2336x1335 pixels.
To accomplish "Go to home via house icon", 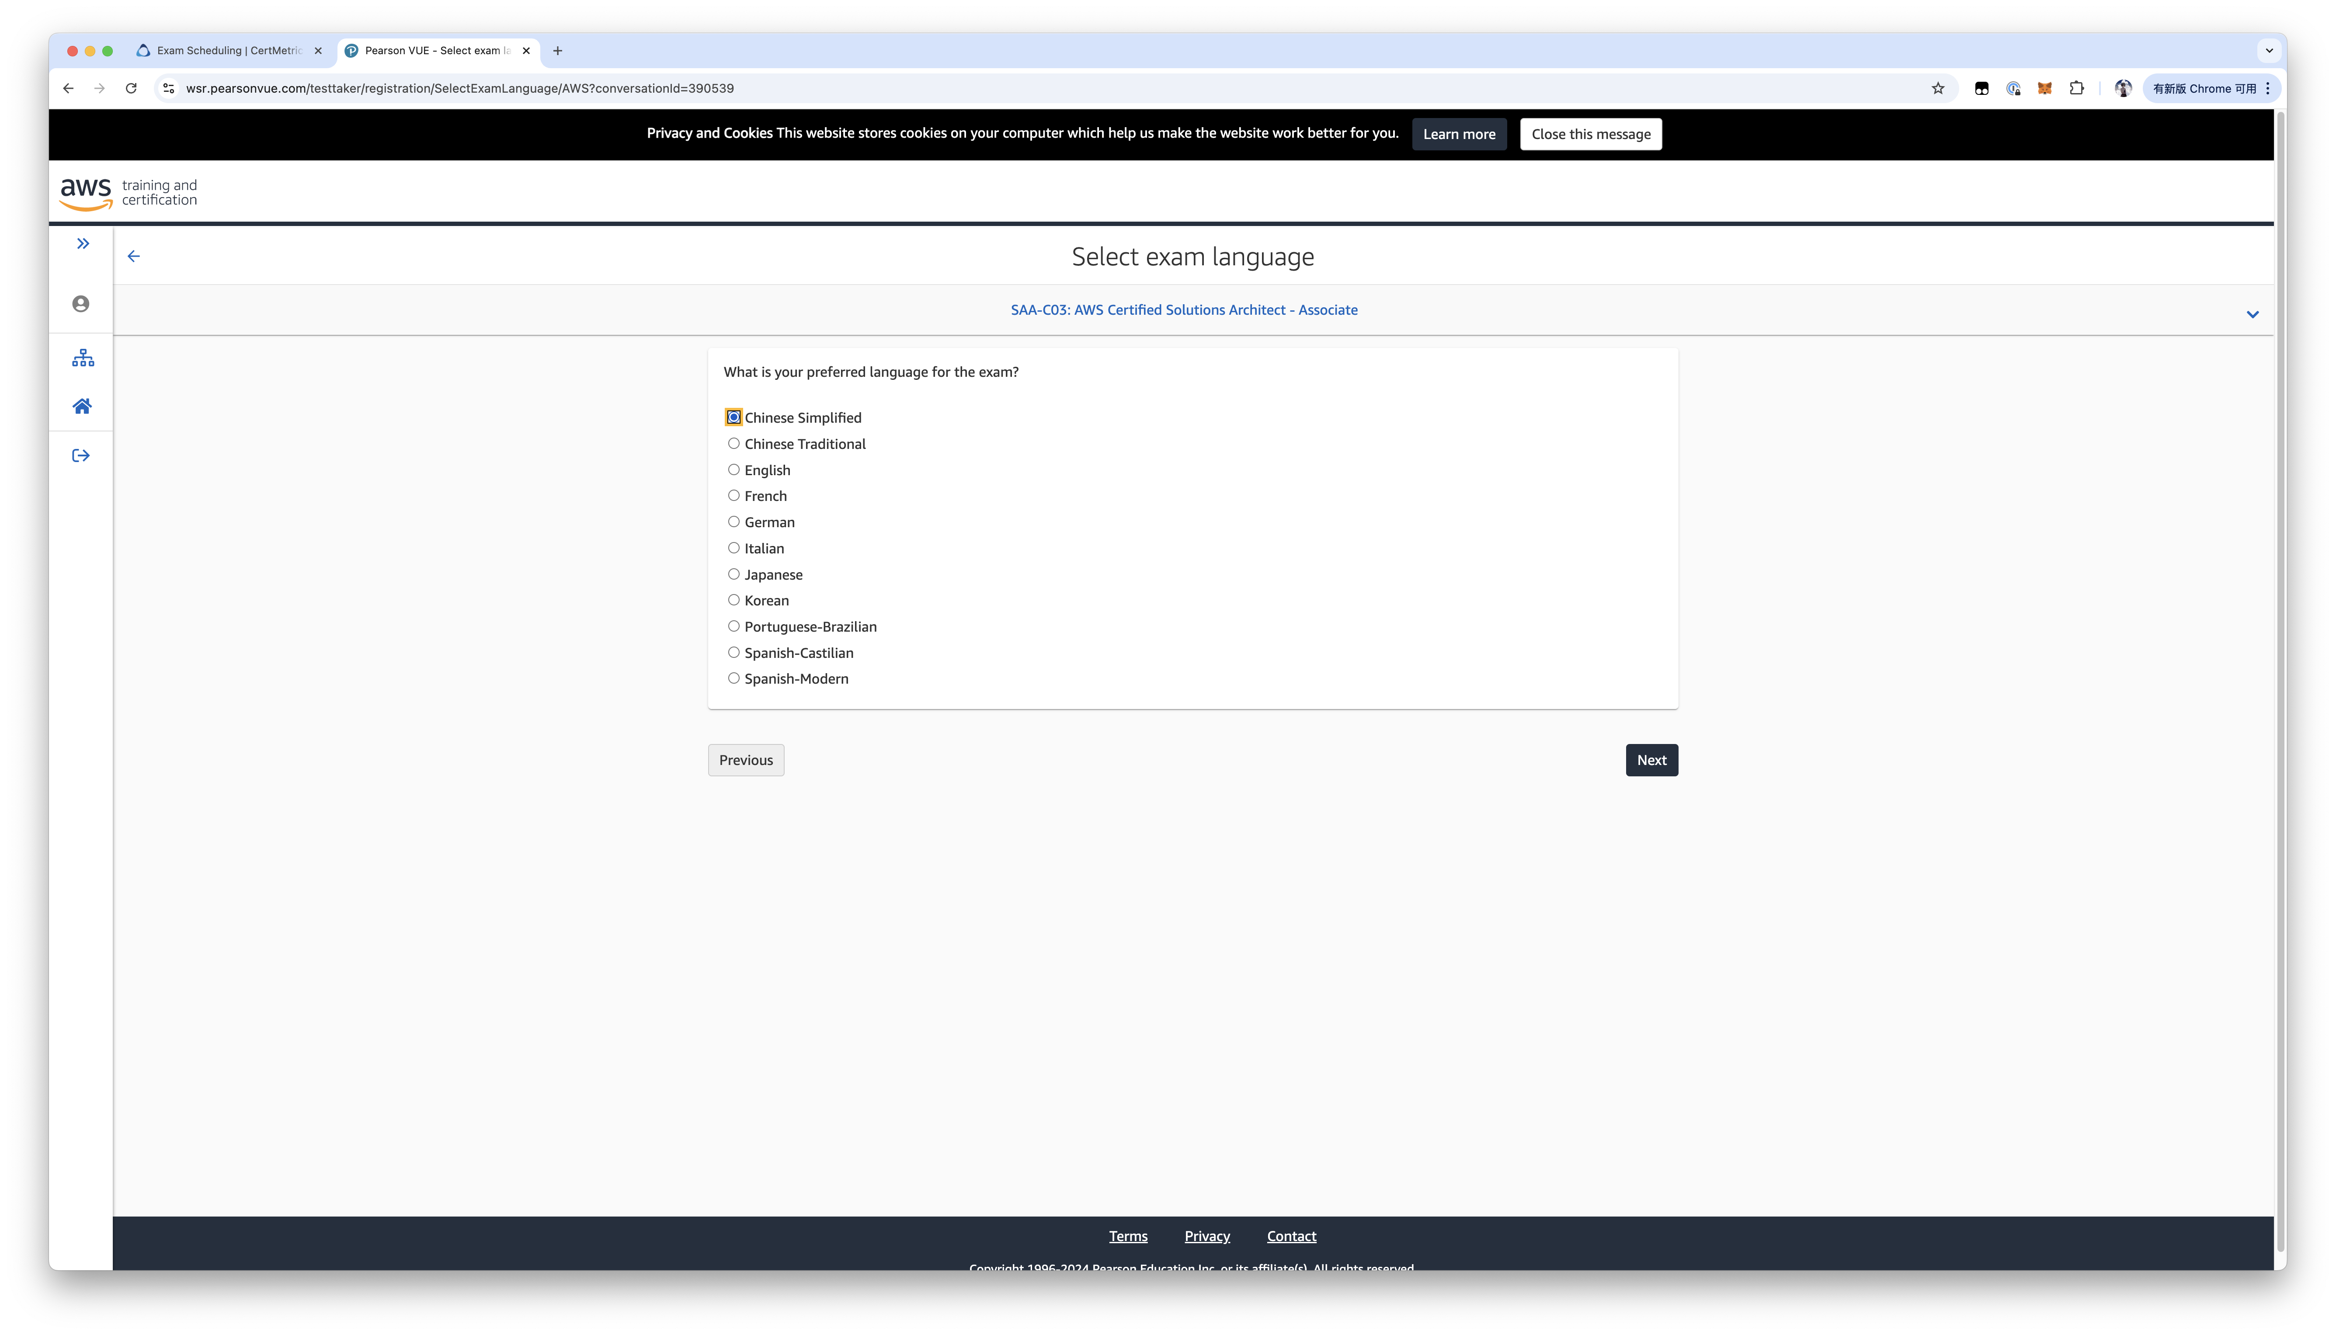I will click(x=82, y=406).
